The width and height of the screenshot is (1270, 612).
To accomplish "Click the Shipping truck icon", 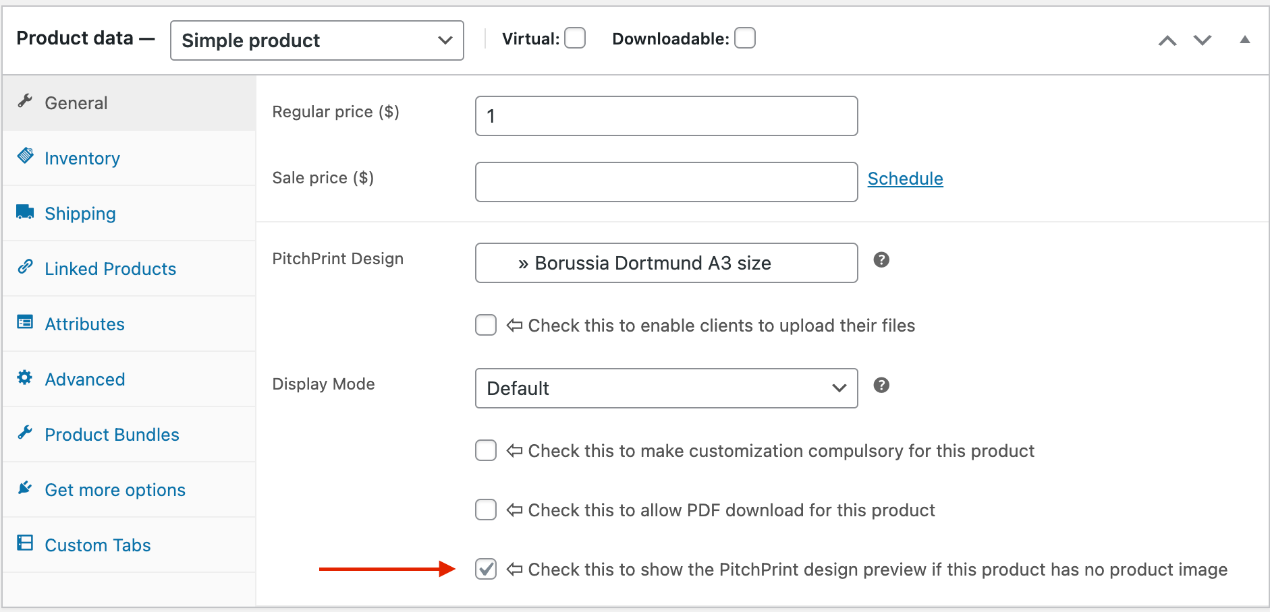I will click(25, 212).
